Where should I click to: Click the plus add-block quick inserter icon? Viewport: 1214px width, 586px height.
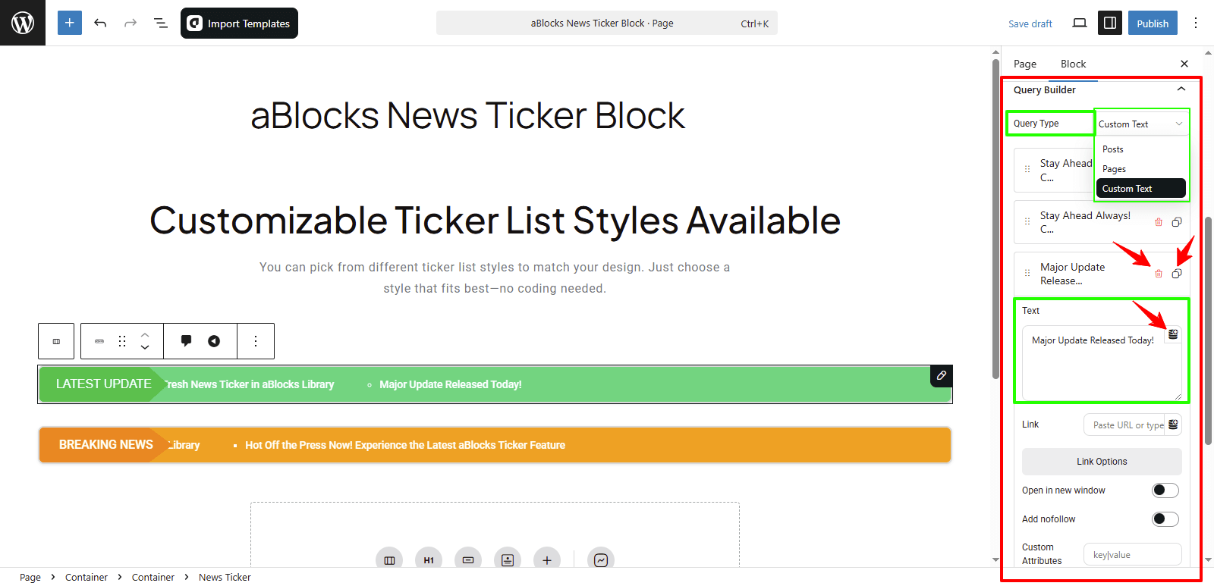(547, 560)
